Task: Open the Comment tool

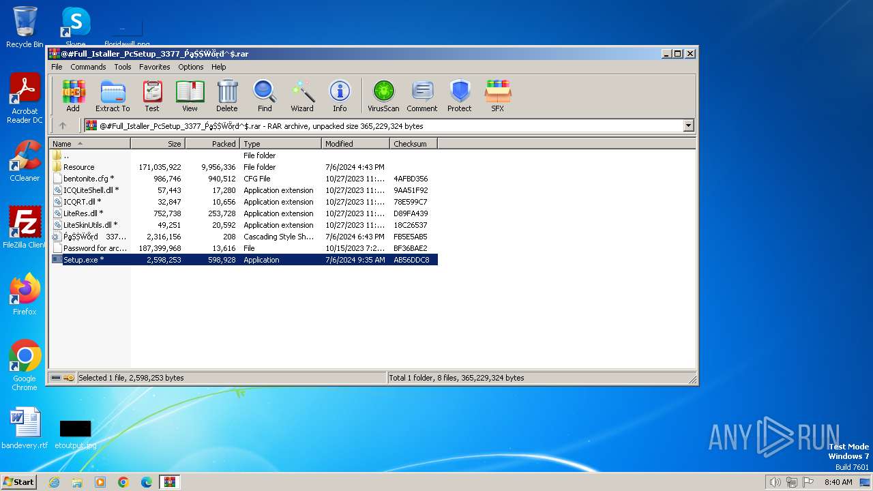Action: pyautogui.click(x=422, y=96)
